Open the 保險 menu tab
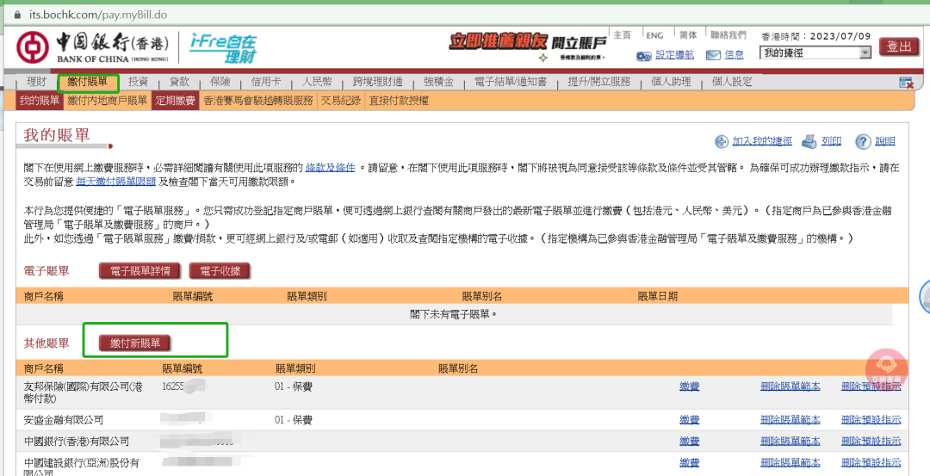The image size is (930, 476). point(220,82)
